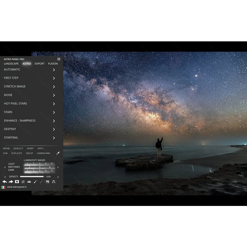Open the www.astropanel.it link

tap(17, 187)
